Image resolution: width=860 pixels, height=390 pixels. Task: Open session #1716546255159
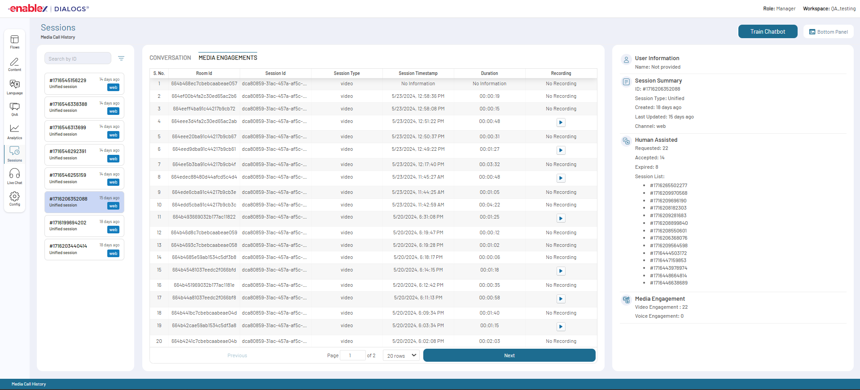pos(84,178)
